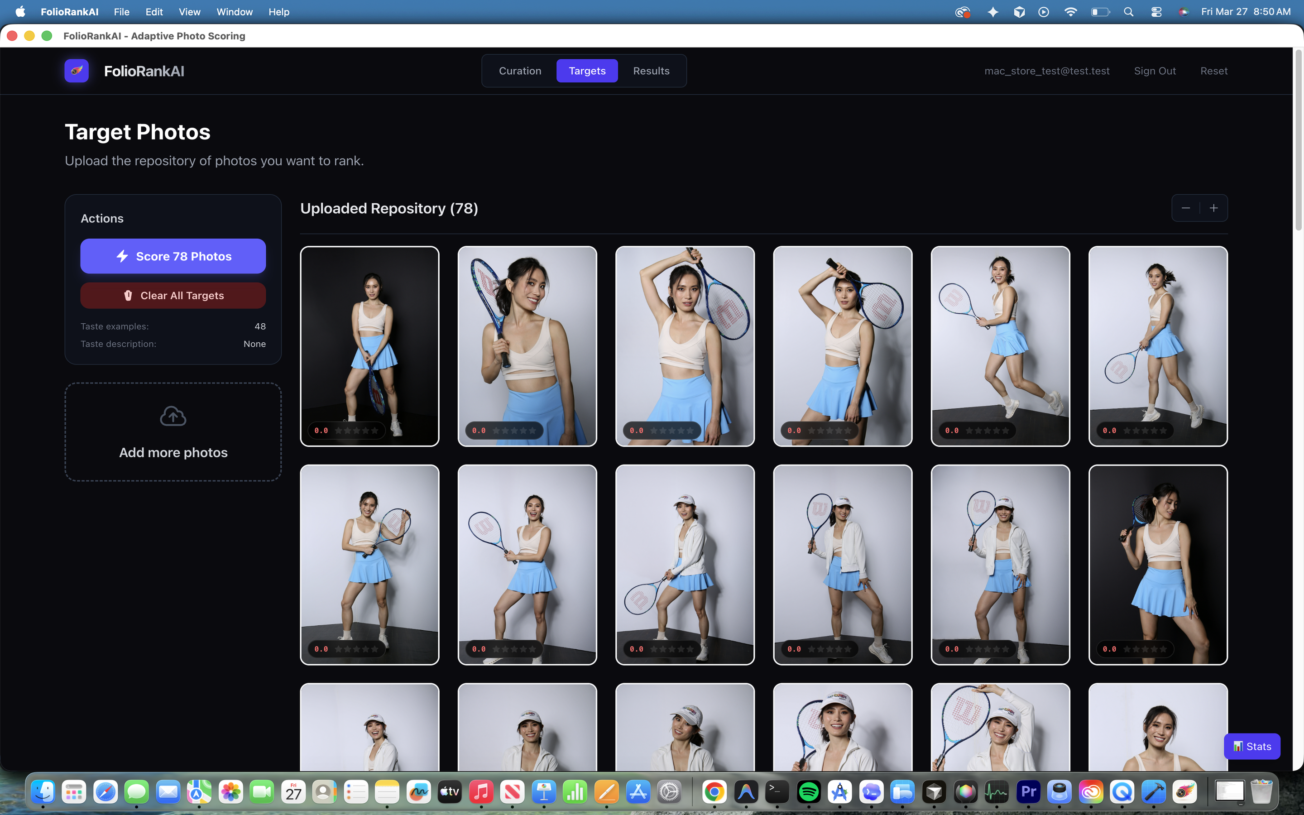The height and width of the screenshot is (815, 1304).
Task: Click Taste description value None
Action: 254,344
